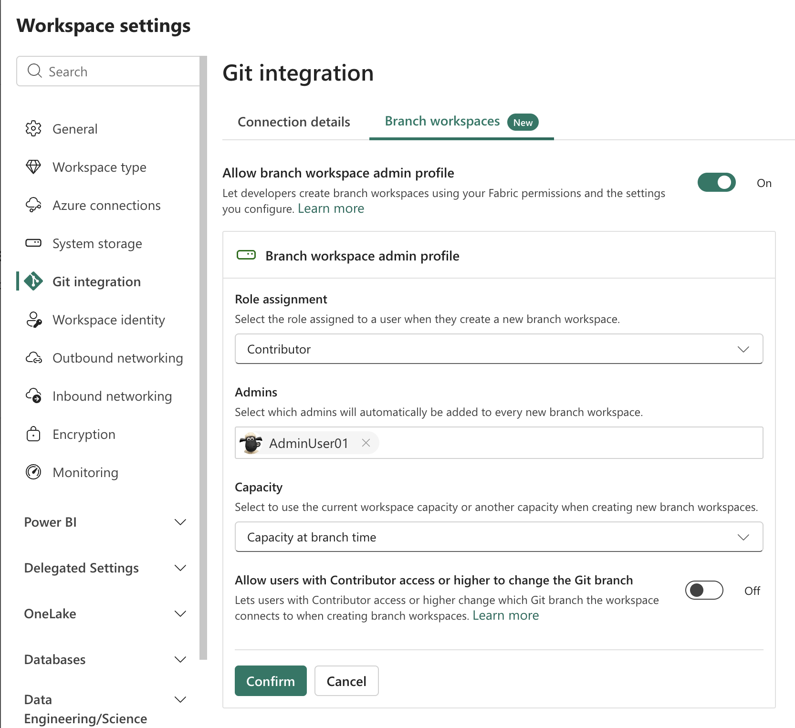The image size is (795, 728).
Task: Open Workspace type diamond icon
Action: [33, 167]
